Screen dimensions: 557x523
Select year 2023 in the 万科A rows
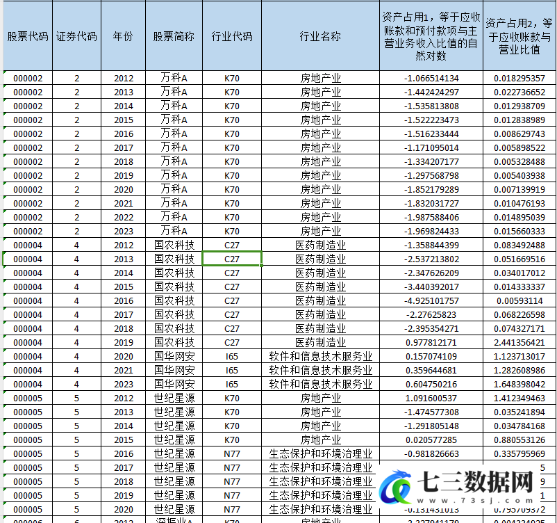coord(123,231)
